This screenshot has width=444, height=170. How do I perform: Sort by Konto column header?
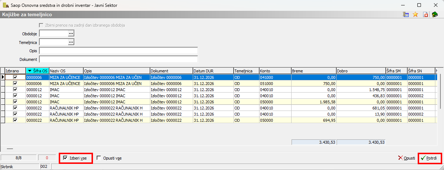275,71
